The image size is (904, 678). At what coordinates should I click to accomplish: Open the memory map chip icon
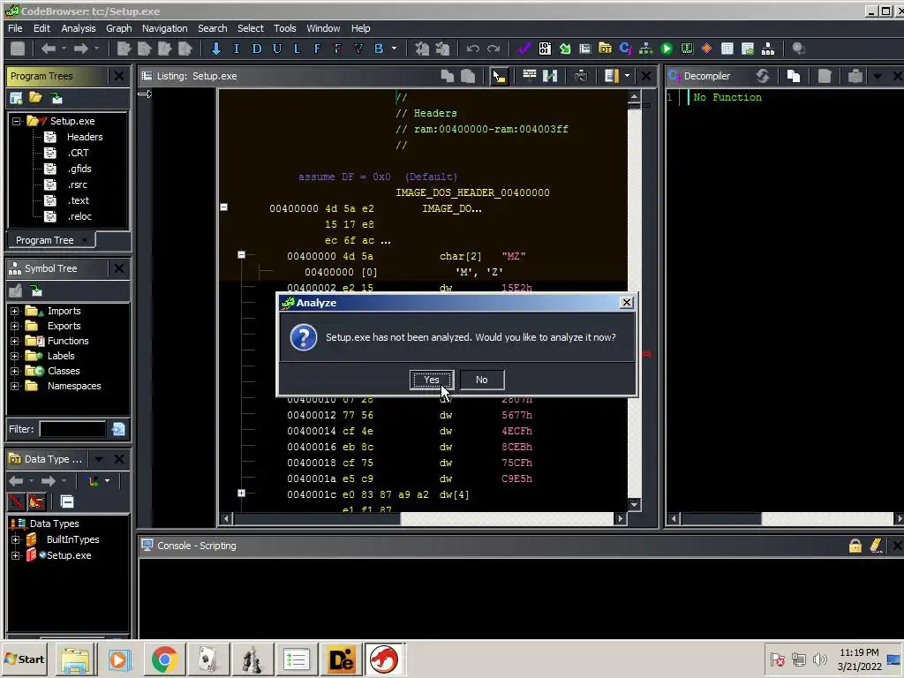click(687, 49)
